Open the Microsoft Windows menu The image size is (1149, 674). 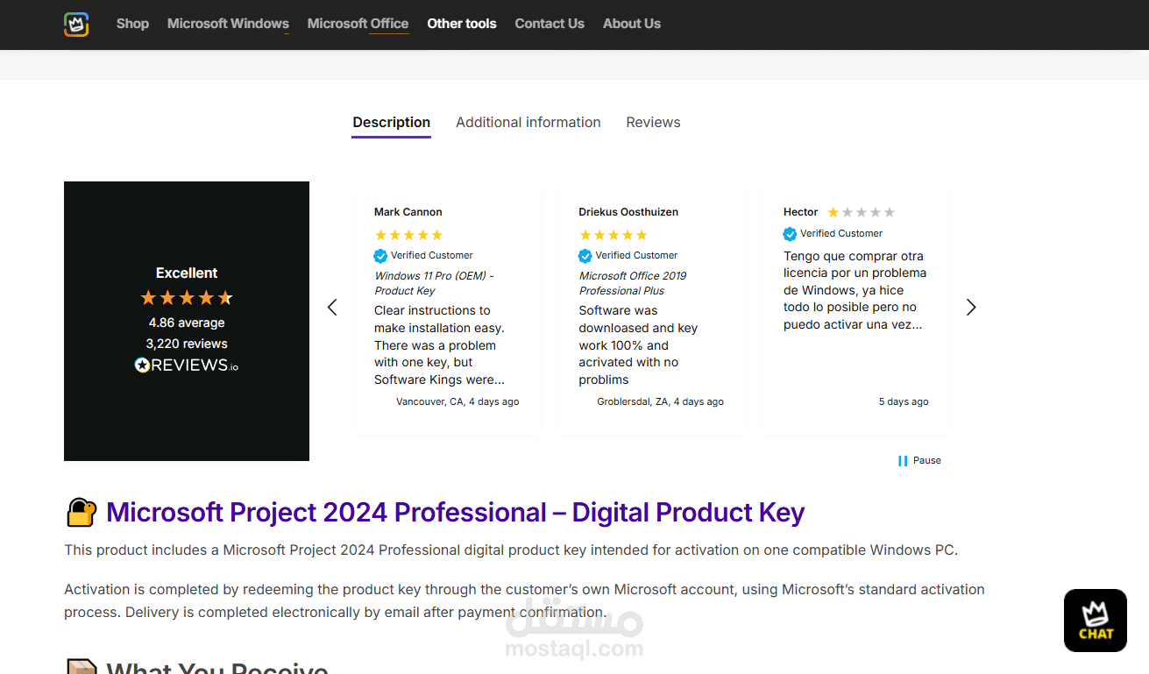pyautogui.click(x=228, y=24)
